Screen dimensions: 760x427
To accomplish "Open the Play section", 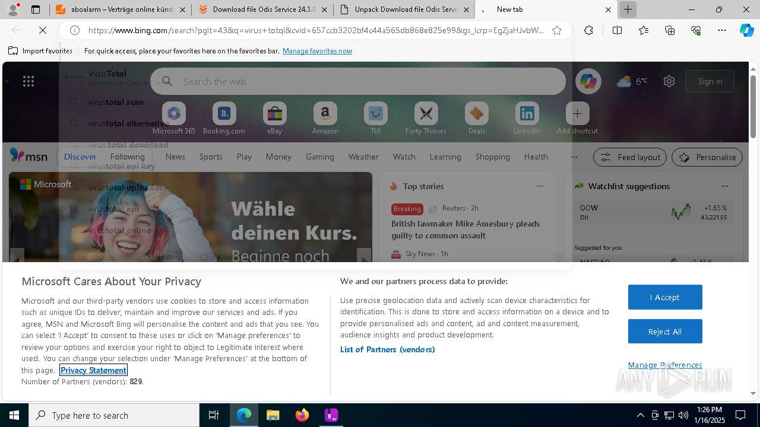I will point(244,157).
